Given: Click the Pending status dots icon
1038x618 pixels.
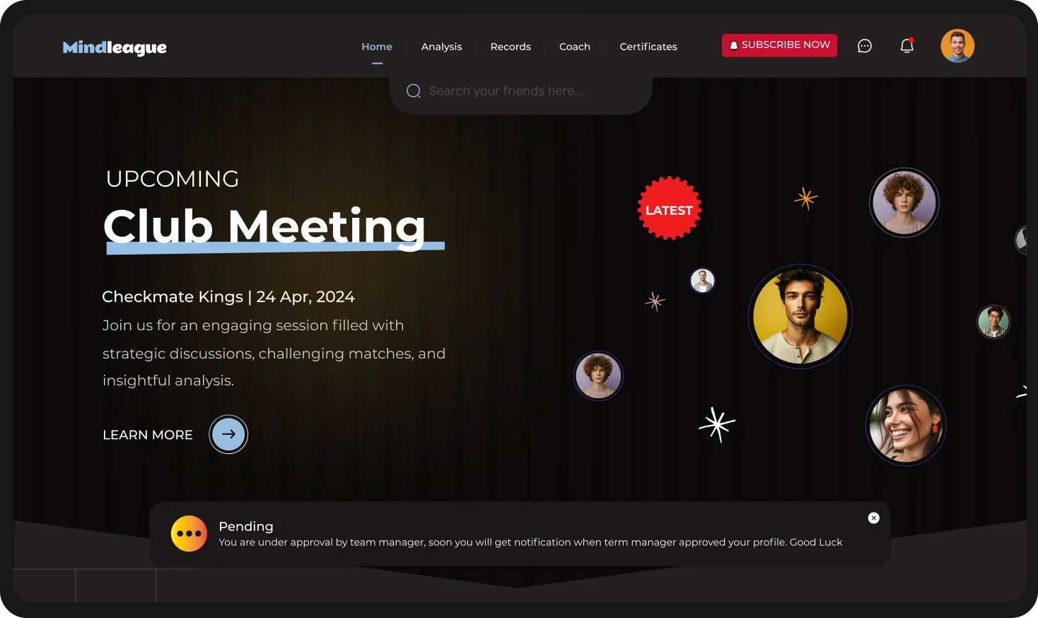Looking at the screenshot, I should pyautogui.click(x=189, y=533).
